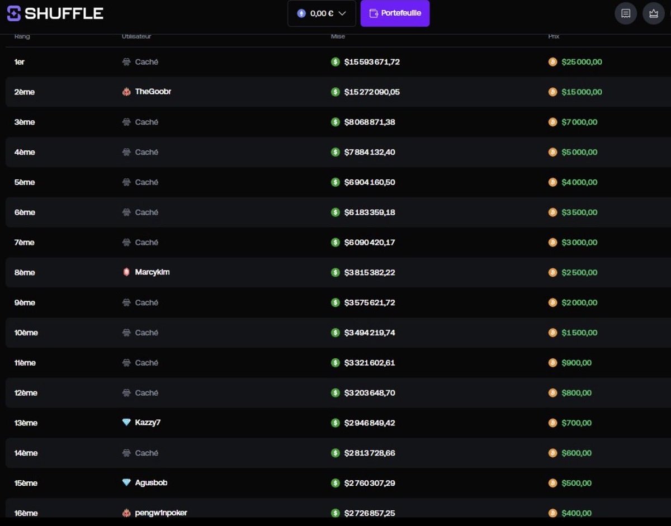The image size is (671, 526).
Task: Select the 16ème rank cell
Action: pyautogui.click(x=26, y=513)
